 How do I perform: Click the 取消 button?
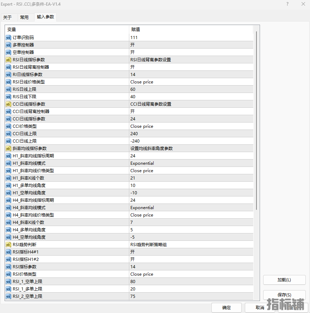(x=260, y=308)
